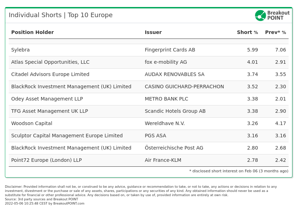The image size is (297, 214).
Task: Click fox e-mobility AG issuer
Action: tap(166, 62)
